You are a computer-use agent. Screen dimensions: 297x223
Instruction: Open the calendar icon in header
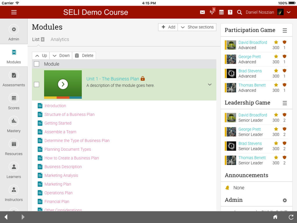(221, 12)
